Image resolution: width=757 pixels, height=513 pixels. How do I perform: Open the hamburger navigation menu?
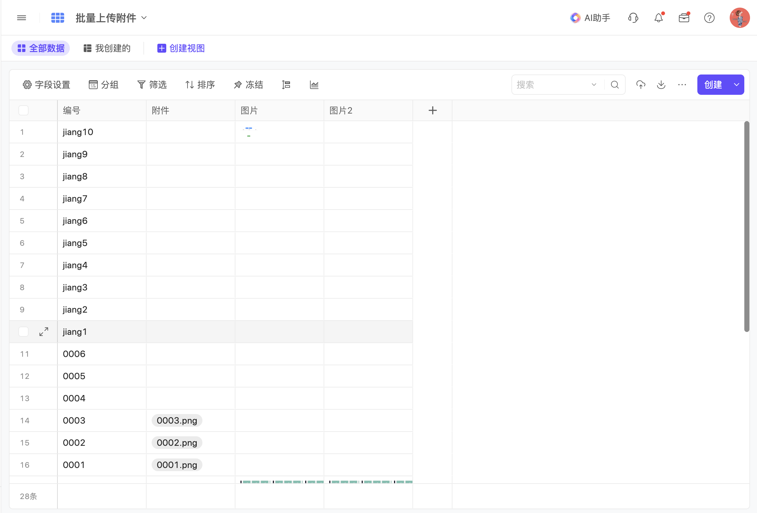(x=22, y=18)
